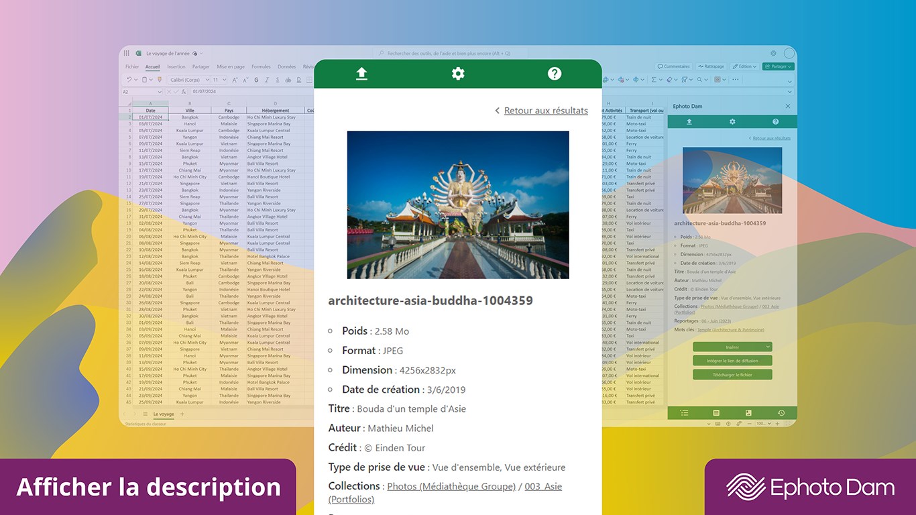916x515 pixels.
Task: Open the Excel app launcher grid icon
Action: 126,53
